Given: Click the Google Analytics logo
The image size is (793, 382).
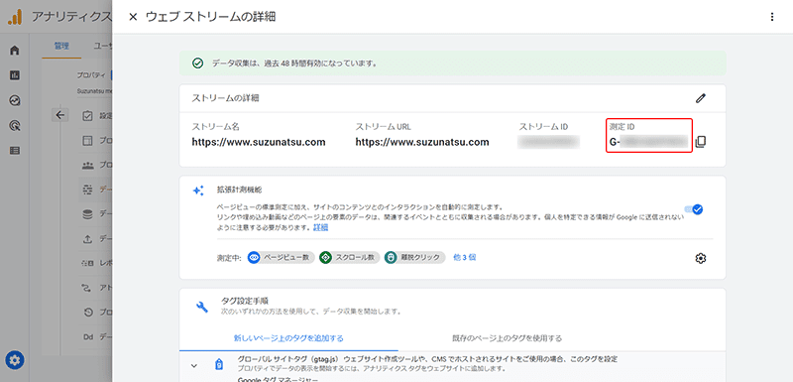Looking at the screenshot, I should pos(15,17).
